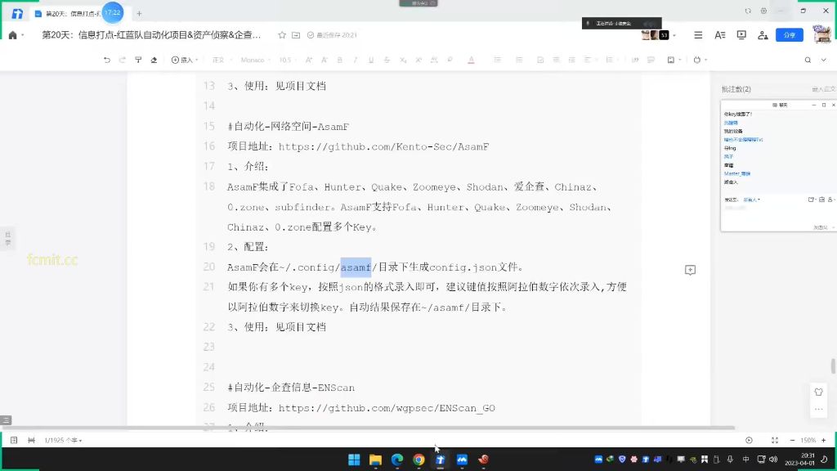Zoom out with minus button

tap(792, 440)
